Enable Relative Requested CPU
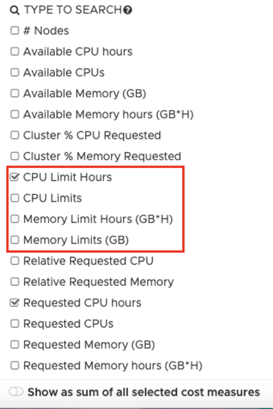 point(15,261)
